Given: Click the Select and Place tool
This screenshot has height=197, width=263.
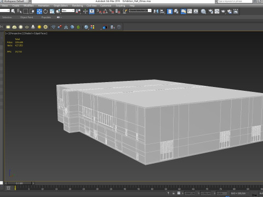Looking at the screenshot, I should pyautogui.click(x=58, y=11).
